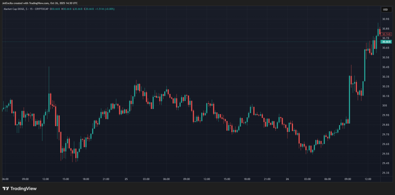Click the 26 date marker on time axis
Image resolution: width=395 pixels, height=195 pixels.
(x=287, y=179)
